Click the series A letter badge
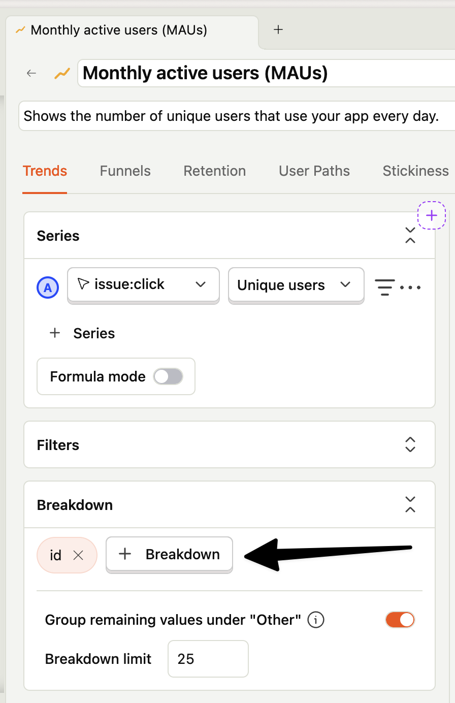 [x=48, y=287]
